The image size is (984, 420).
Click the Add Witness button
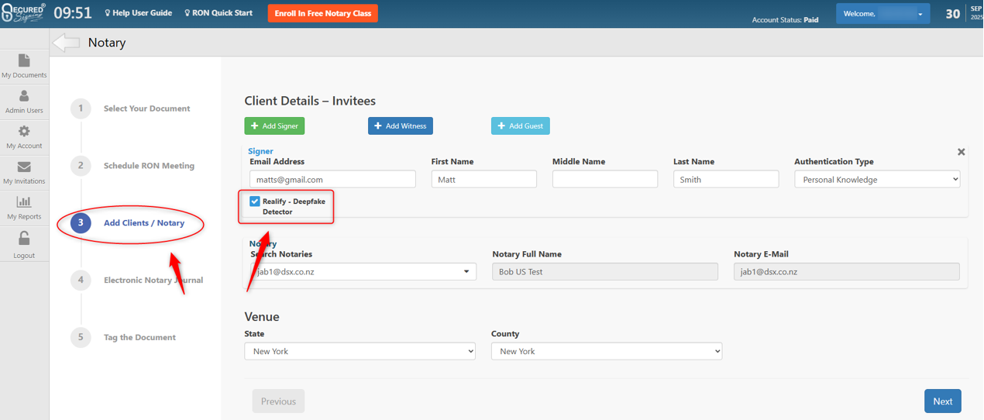(x=400, y=126)
